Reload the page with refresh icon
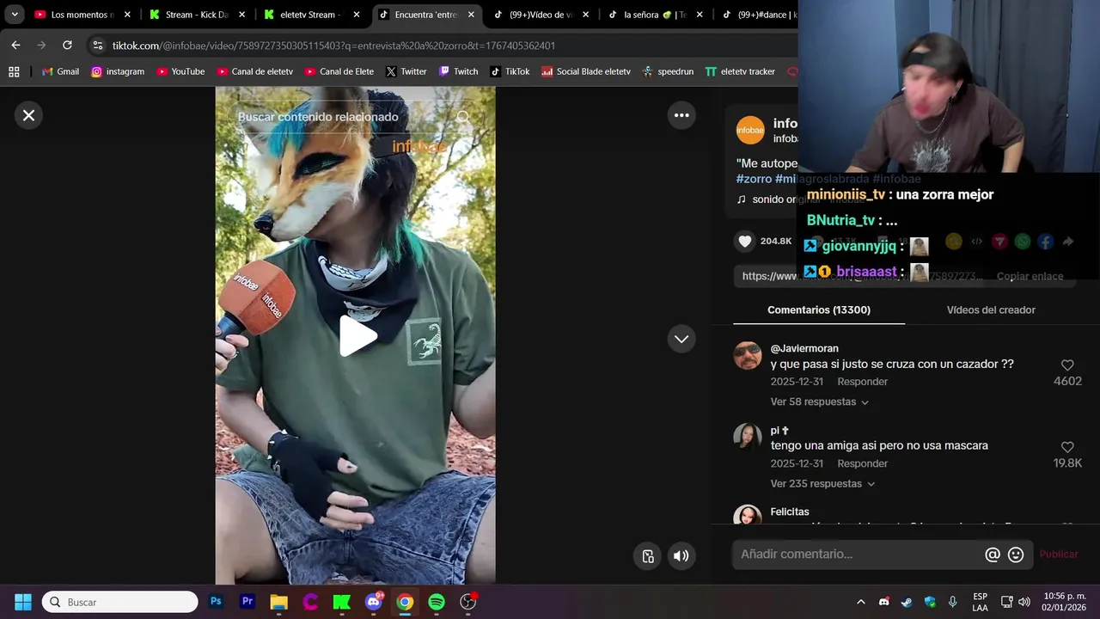The width and height of the screenshot is (1100, 619). coord(67,46)
